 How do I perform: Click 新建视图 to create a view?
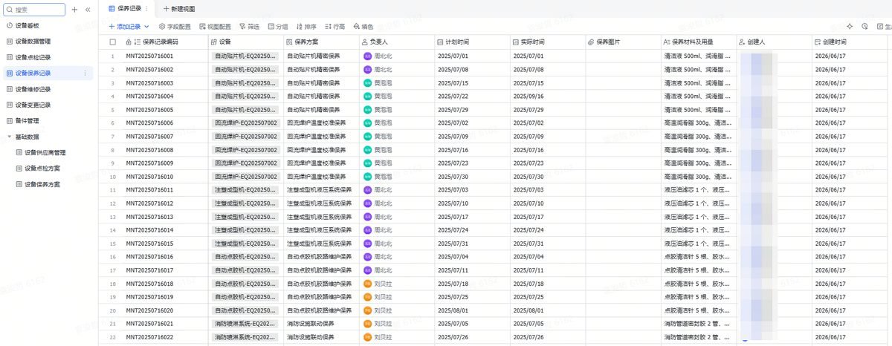point(179,8)
